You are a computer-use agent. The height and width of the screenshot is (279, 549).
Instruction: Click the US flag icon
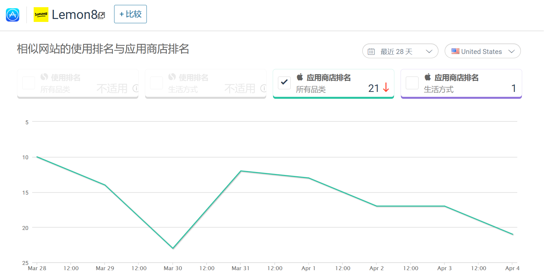pos(455,51)
